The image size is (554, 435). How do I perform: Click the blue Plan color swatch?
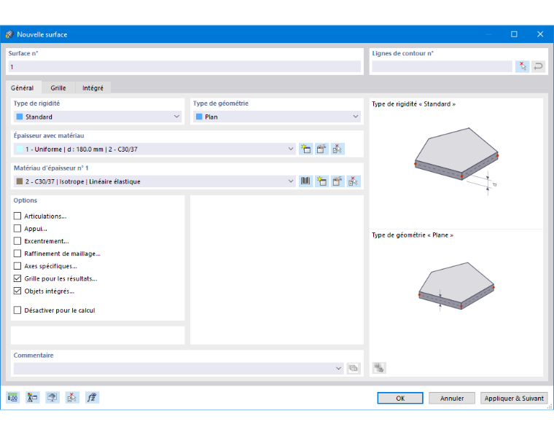click(x=199, y=117)
